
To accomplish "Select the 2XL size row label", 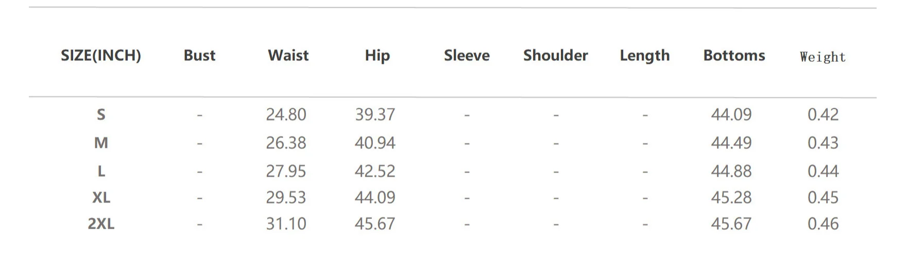I will 101,224.
